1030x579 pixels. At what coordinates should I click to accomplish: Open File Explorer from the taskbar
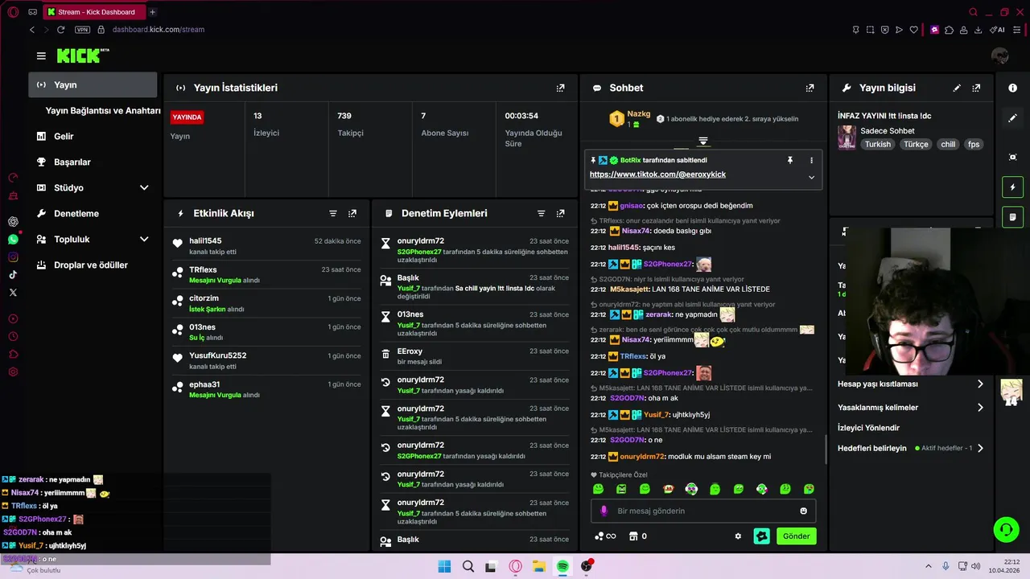click(x=538, y=566)
